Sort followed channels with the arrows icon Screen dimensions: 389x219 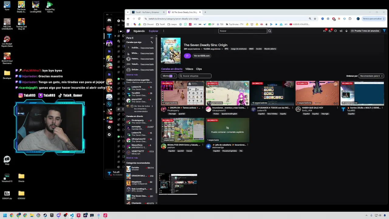click(x=152, y=42)
